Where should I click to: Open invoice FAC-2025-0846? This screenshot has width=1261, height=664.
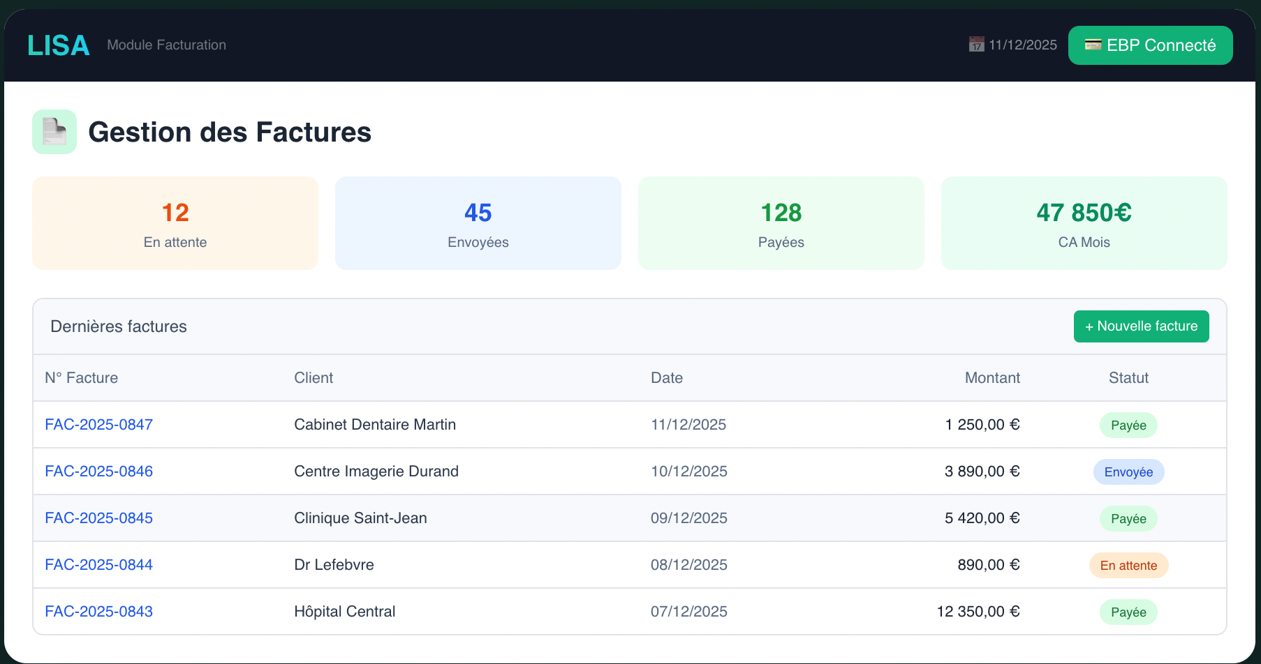[x=99, y=471]
